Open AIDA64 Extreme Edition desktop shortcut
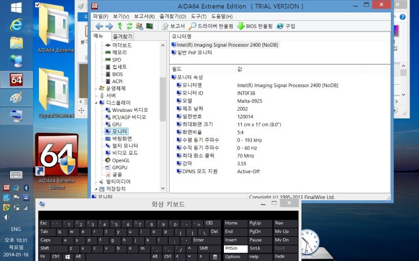The image size is (419, 261). [x=56, y=161]
